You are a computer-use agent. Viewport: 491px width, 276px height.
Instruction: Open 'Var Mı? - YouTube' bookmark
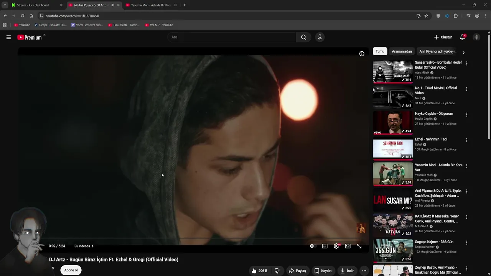(159, 25)
